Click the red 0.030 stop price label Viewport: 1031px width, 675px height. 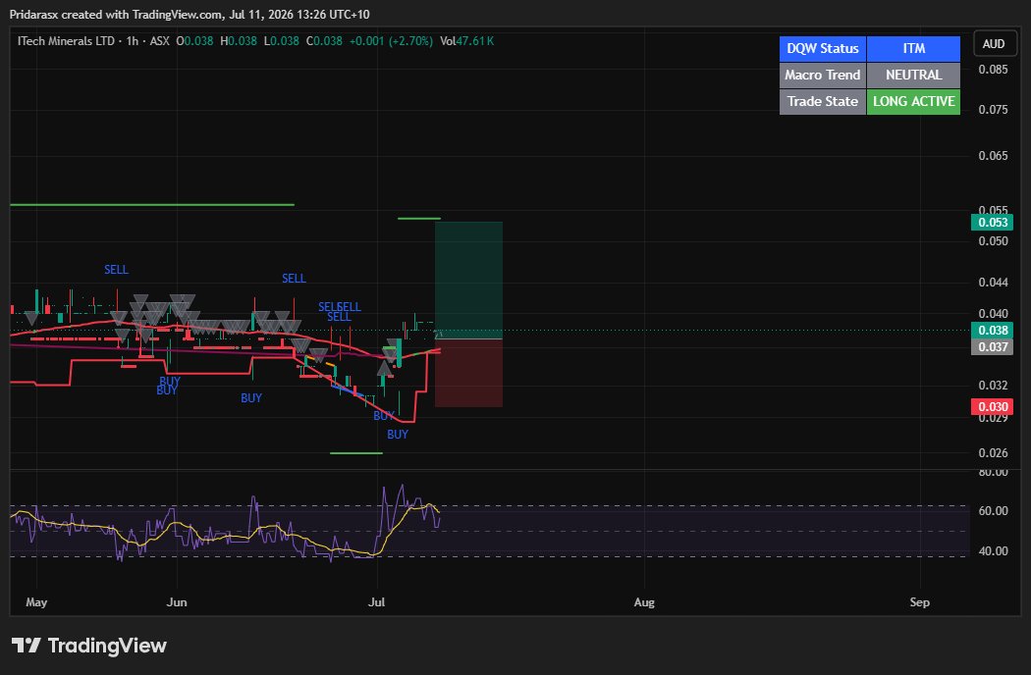(x=992, y=407)
